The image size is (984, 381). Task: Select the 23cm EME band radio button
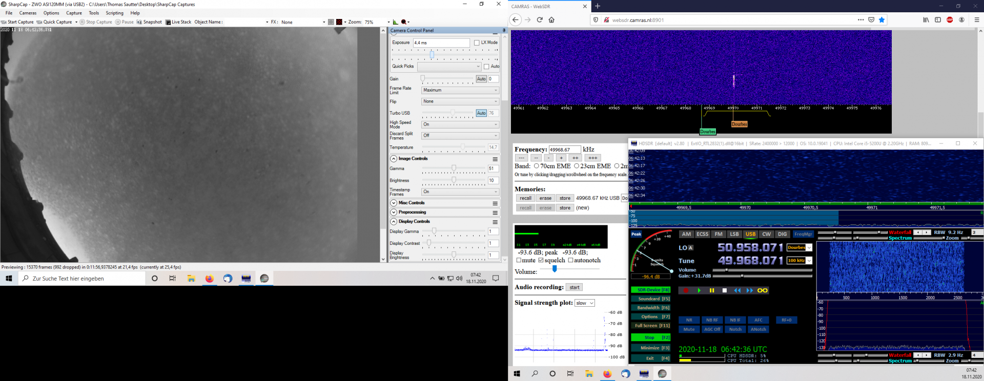[577, 166]
